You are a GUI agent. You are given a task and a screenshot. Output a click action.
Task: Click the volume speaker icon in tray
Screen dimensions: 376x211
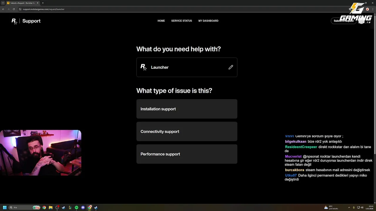pyautogui.click(x=362, y=207)
